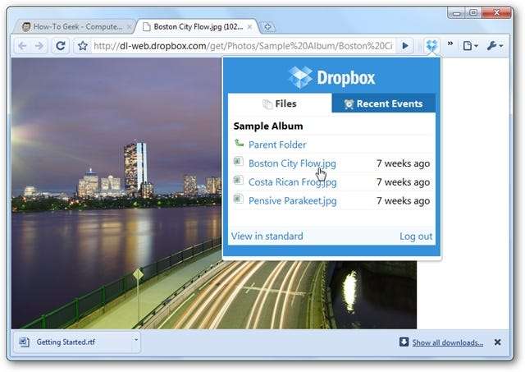Image resolution: width=525 pixels, height=372 pixels.
Task: Click the Getting Started.rtf document icon
Action: (x=24, y=342)
